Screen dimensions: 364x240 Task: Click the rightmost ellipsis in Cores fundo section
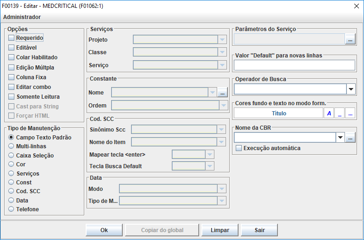tap(351, 113)
